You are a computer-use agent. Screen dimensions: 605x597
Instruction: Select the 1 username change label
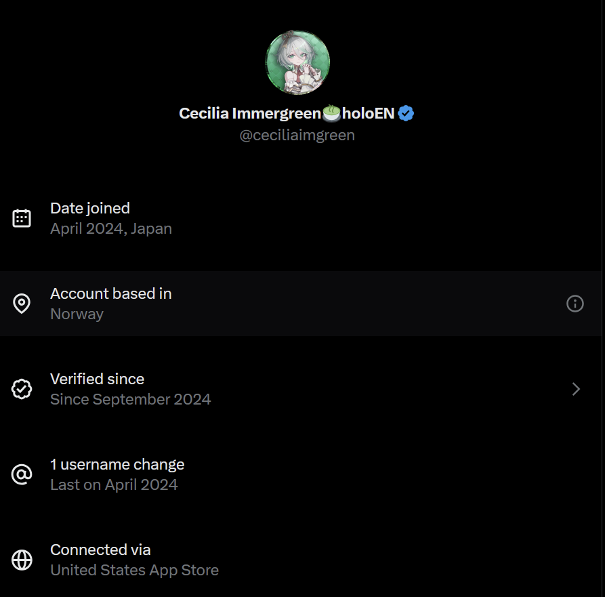117,464
